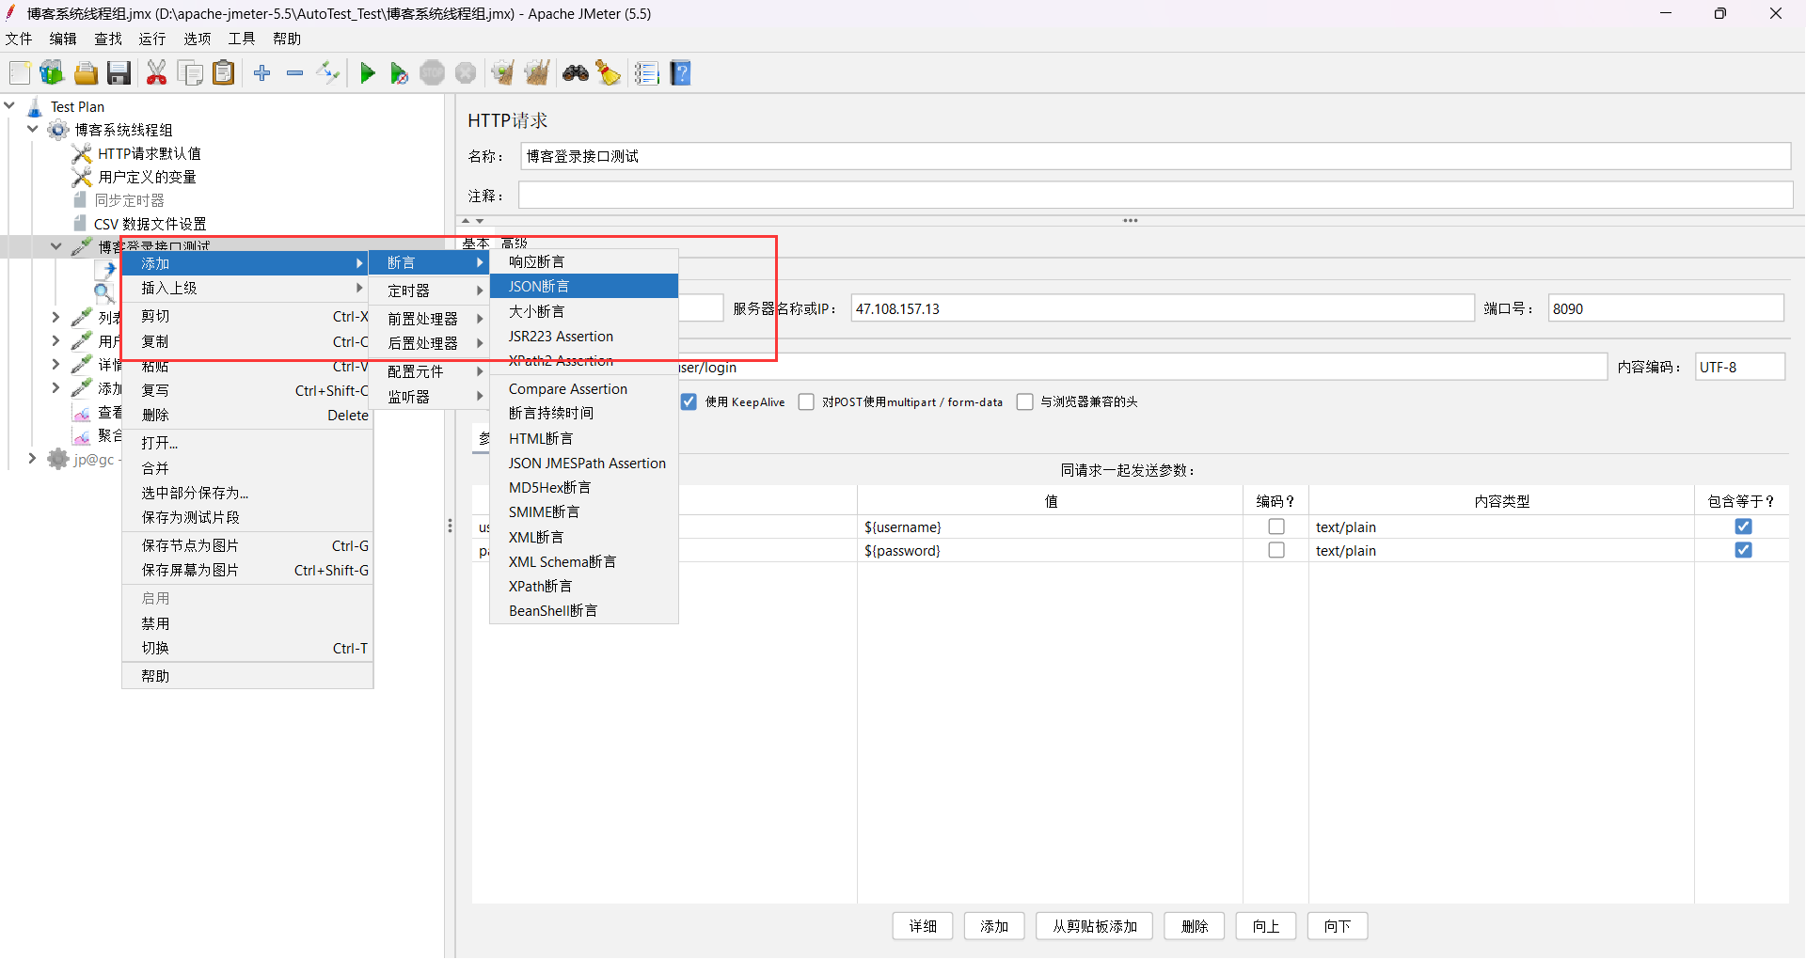
Task: Click the Toggle enable/disable icon
Action: [328, 73]
